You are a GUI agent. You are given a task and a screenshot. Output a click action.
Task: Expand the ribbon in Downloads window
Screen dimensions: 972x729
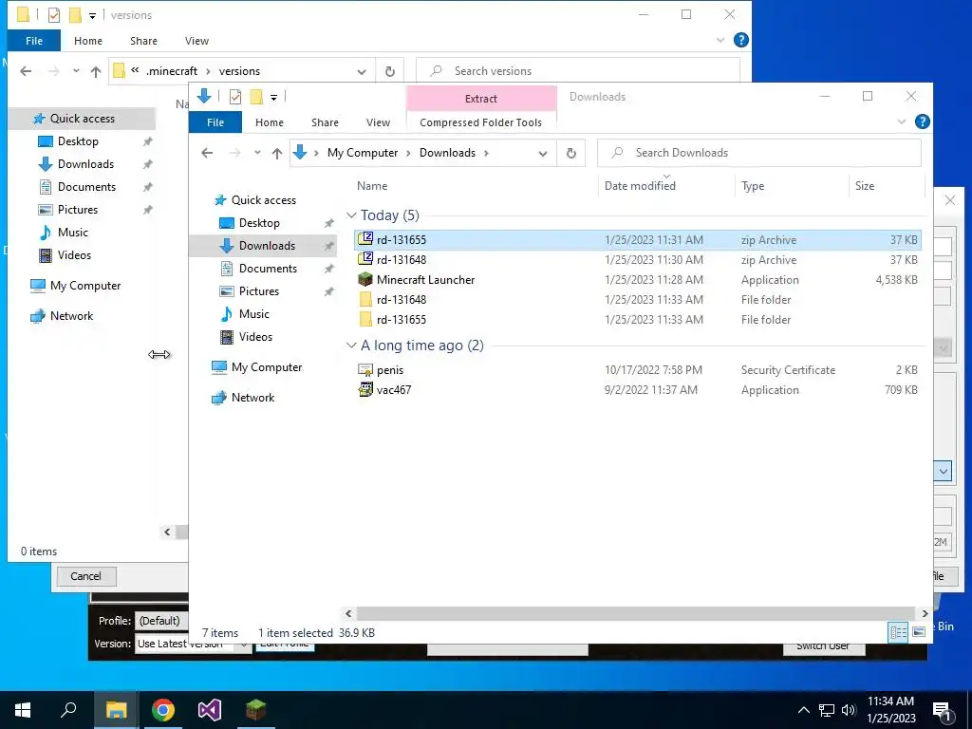coord(902,121)
